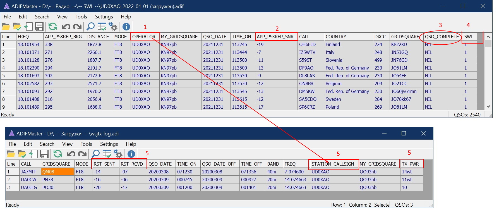
Task: Select the JA7MIT call cell in wsjtx_log
Action: 30,172
